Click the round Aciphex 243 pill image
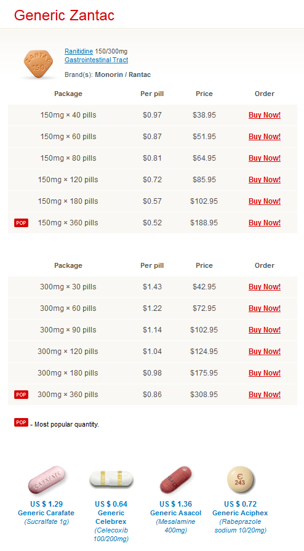 241,480
